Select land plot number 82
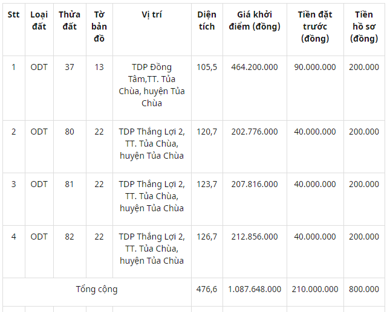The image size is (390, 312). click(x=70, y=237)
